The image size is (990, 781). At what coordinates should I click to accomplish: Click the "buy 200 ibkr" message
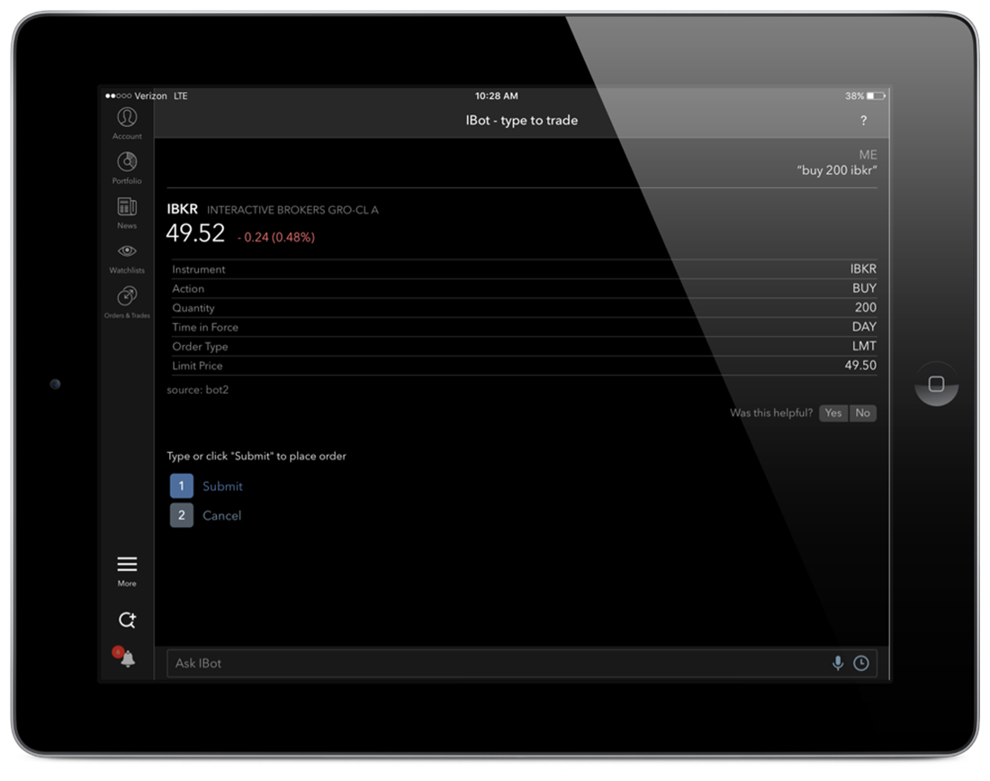coord(837,170)
